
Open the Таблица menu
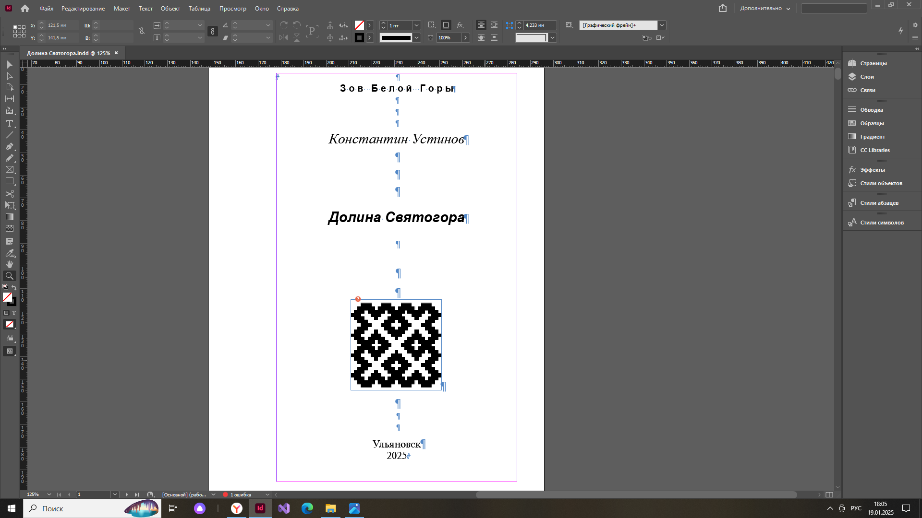tap(199, 8)
